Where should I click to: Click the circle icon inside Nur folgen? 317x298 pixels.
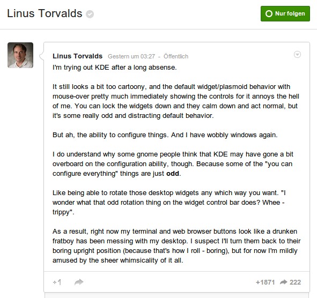[269, 14]
